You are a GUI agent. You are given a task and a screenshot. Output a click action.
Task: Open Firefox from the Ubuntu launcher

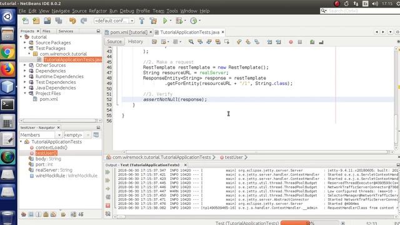pos(7,69)
